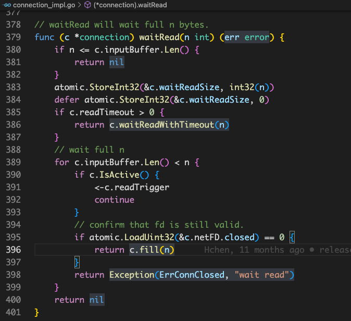The width and height of the screenshot is (351, 321).
Task: Click line number 401
Action: click(14, 312)
